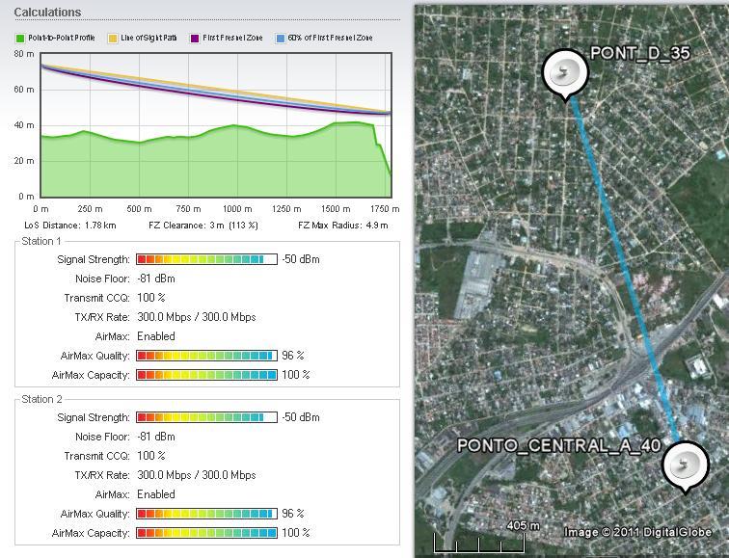Click Station 2 AirMax Quality bar
The image size is (729, 558).
click(206, 514)
